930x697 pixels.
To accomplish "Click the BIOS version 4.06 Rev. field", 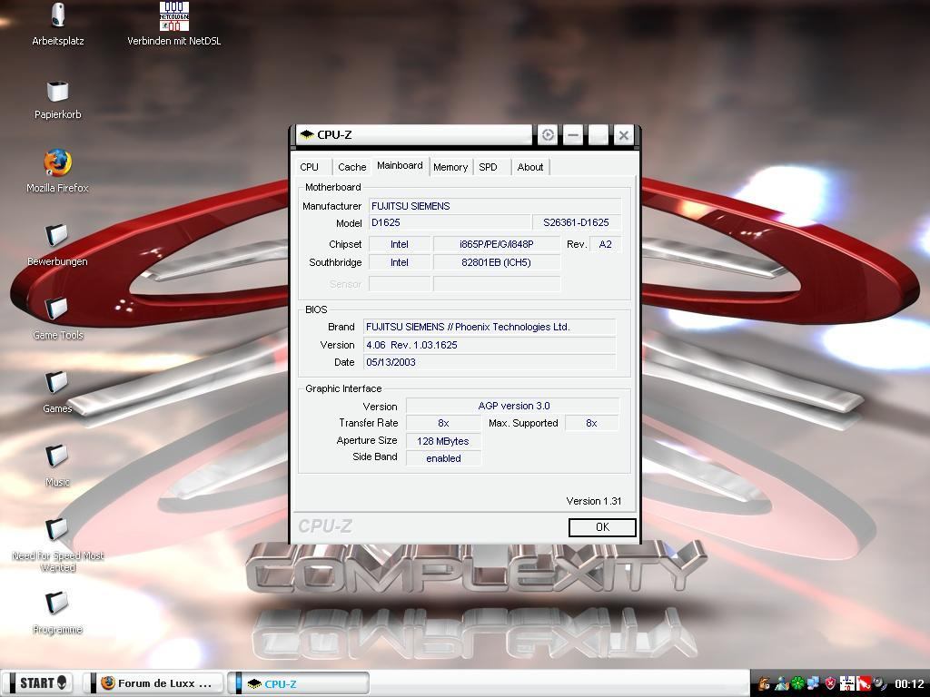I will click(490, 345).
